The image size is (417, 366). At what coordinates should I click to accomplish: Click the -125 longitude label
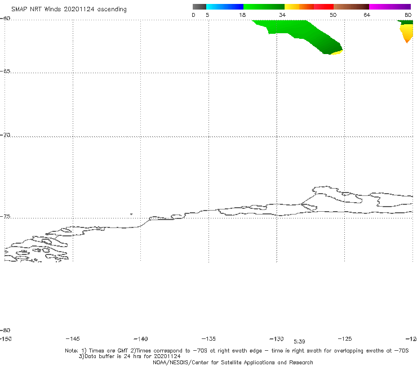point(345,338)
